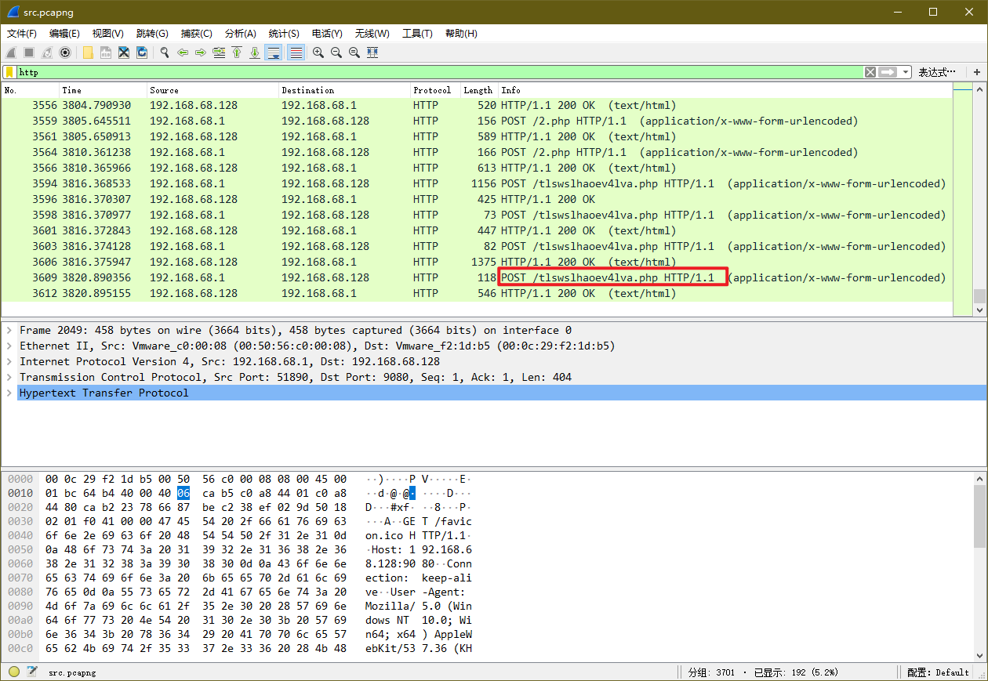988x681 pixels.
Task: Clear the http display filter
Action: tap(870, 72)
